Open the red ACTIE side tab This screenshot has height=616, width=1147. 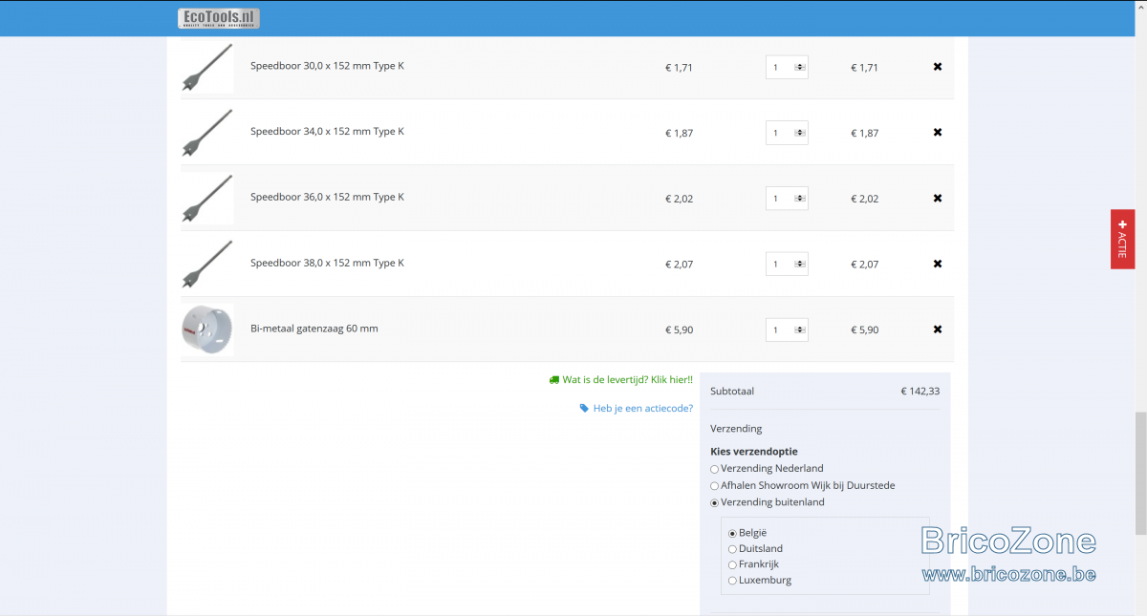(x=1122, y=239)
